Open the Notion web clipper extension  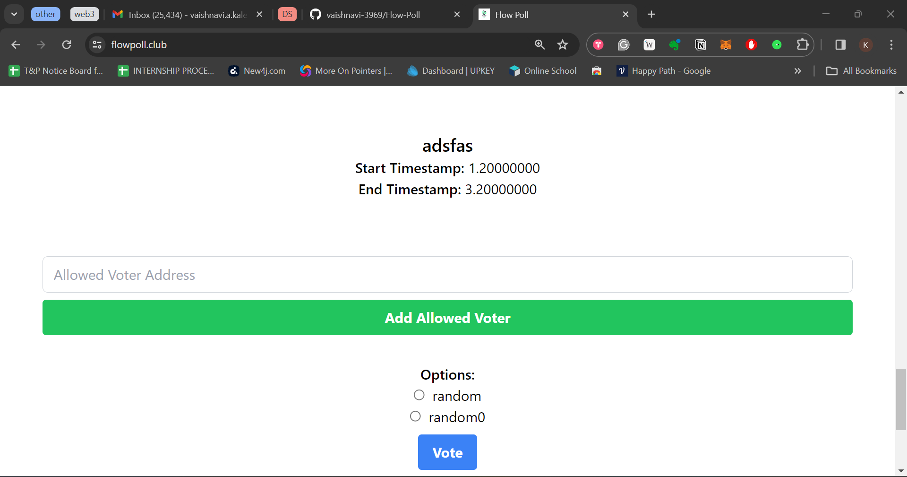pos(701,45)
